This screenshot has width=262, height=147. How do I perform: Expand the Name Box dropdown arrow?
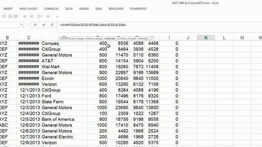click(x=21, y=24)
